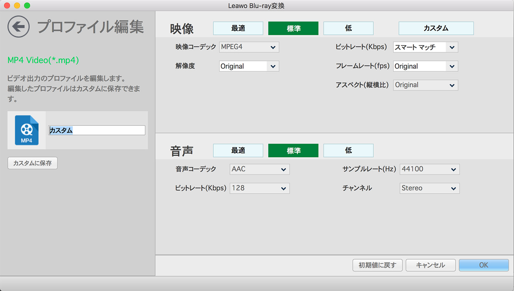514x291 pixels.
Task: Select video quality 標準 preset
Action: (293, 28)
